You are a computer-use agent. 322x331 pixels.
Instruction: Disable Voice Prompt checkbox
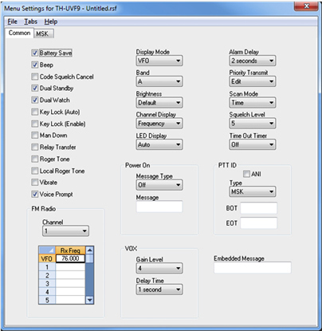(35, 194)
